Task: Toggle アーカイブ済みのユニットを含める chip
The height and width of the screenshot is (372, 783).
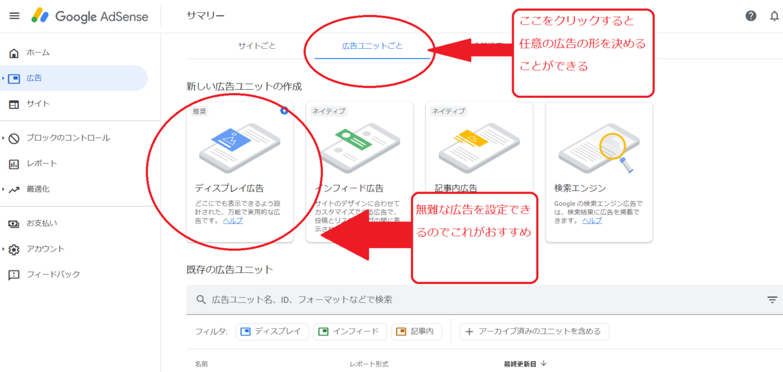Action: point(534,332)
